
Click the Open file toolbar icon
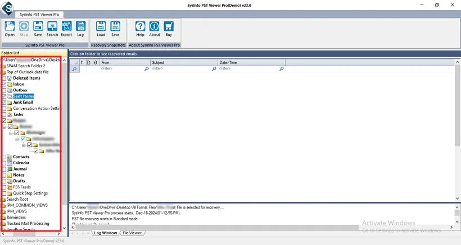pos(10,26)
